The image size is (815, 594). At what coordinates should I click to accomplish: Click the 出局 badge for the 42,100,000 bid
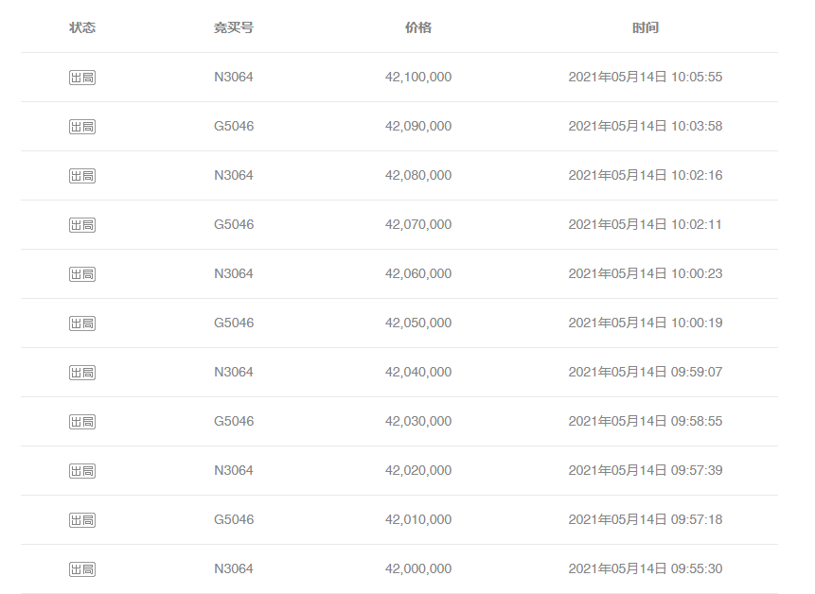coord(82,78)
